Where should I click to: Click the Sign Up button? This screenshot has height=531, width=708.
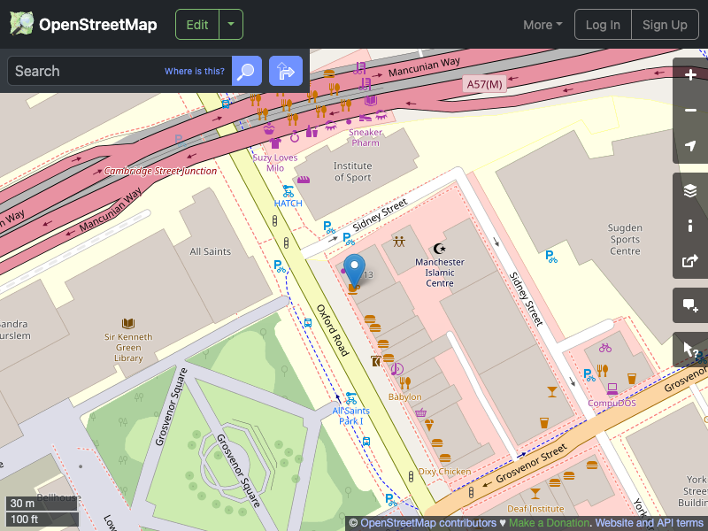point(665,25)
